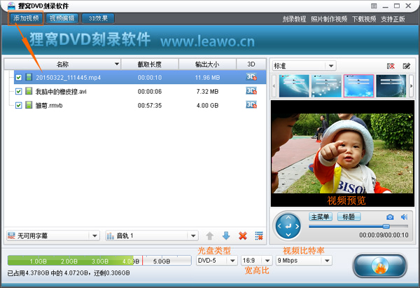Click the navigation pad left arrow

tap(279, 226)
